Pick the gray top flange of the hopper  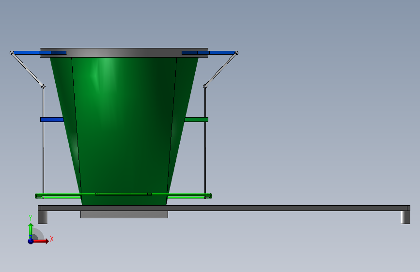pos(124,53)
